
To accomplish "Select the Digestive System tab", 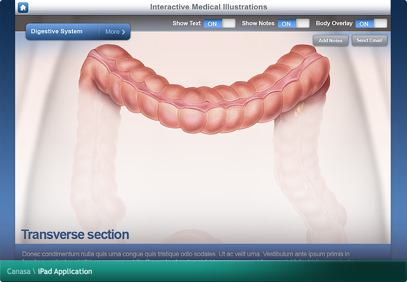I will pyautogui.click(x=57, y=32).
